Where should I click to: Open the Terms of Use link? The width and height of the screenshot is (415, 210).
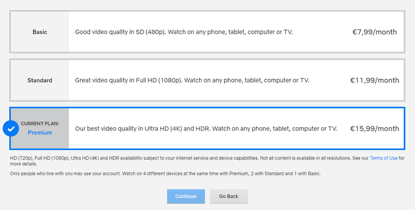(x=383, y=158)
